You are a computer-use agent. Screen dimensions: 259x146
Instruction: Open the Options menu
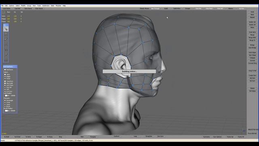[12, 6]
